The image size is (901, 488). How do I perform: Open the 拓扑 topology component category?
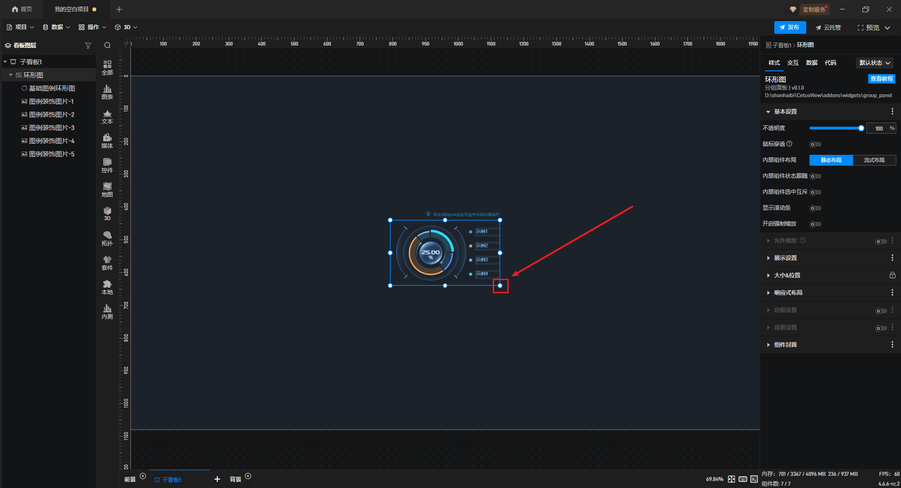[x=107, y=238]
